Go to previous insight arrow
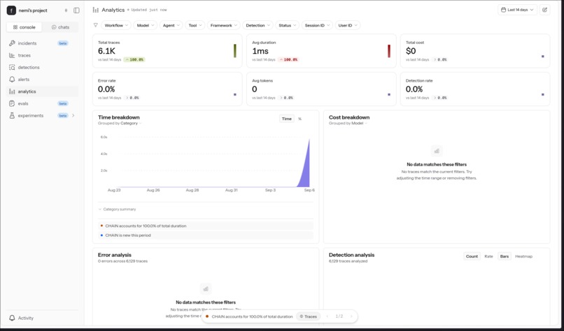This screenshot has width=564, height=331. 327,316
